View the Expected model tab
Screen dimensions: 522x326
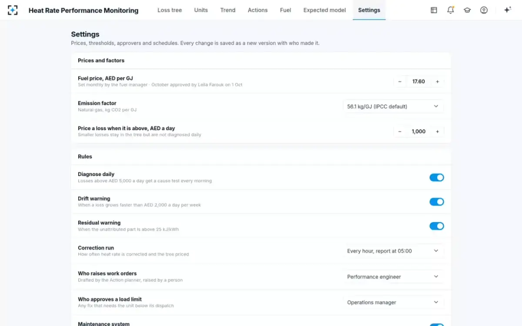click(325, 10)
